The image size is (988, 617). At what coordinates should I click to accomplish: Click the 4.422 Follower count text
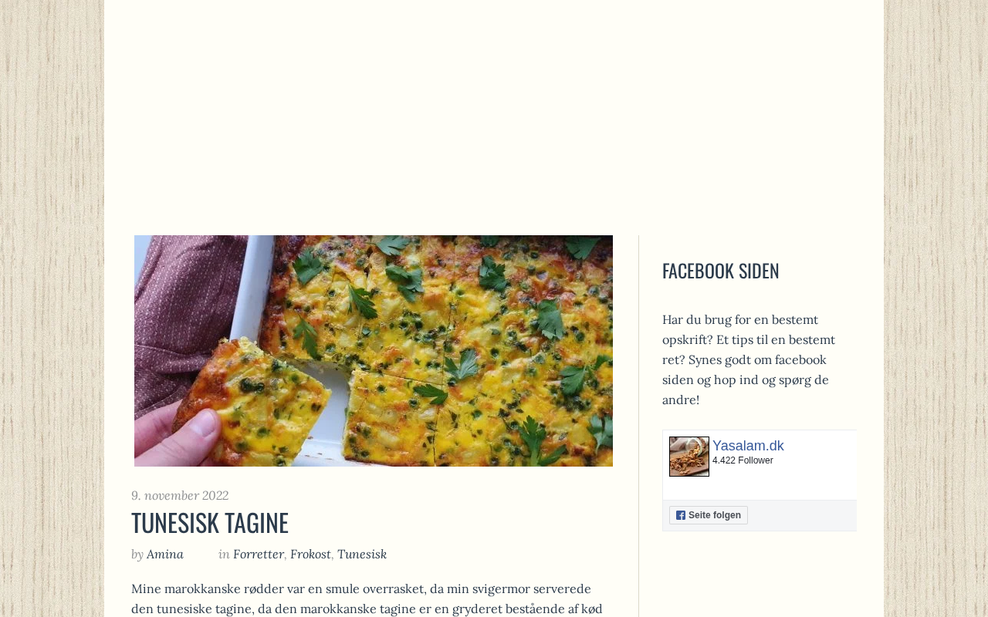pyautogui.click(x=743, y=460)
